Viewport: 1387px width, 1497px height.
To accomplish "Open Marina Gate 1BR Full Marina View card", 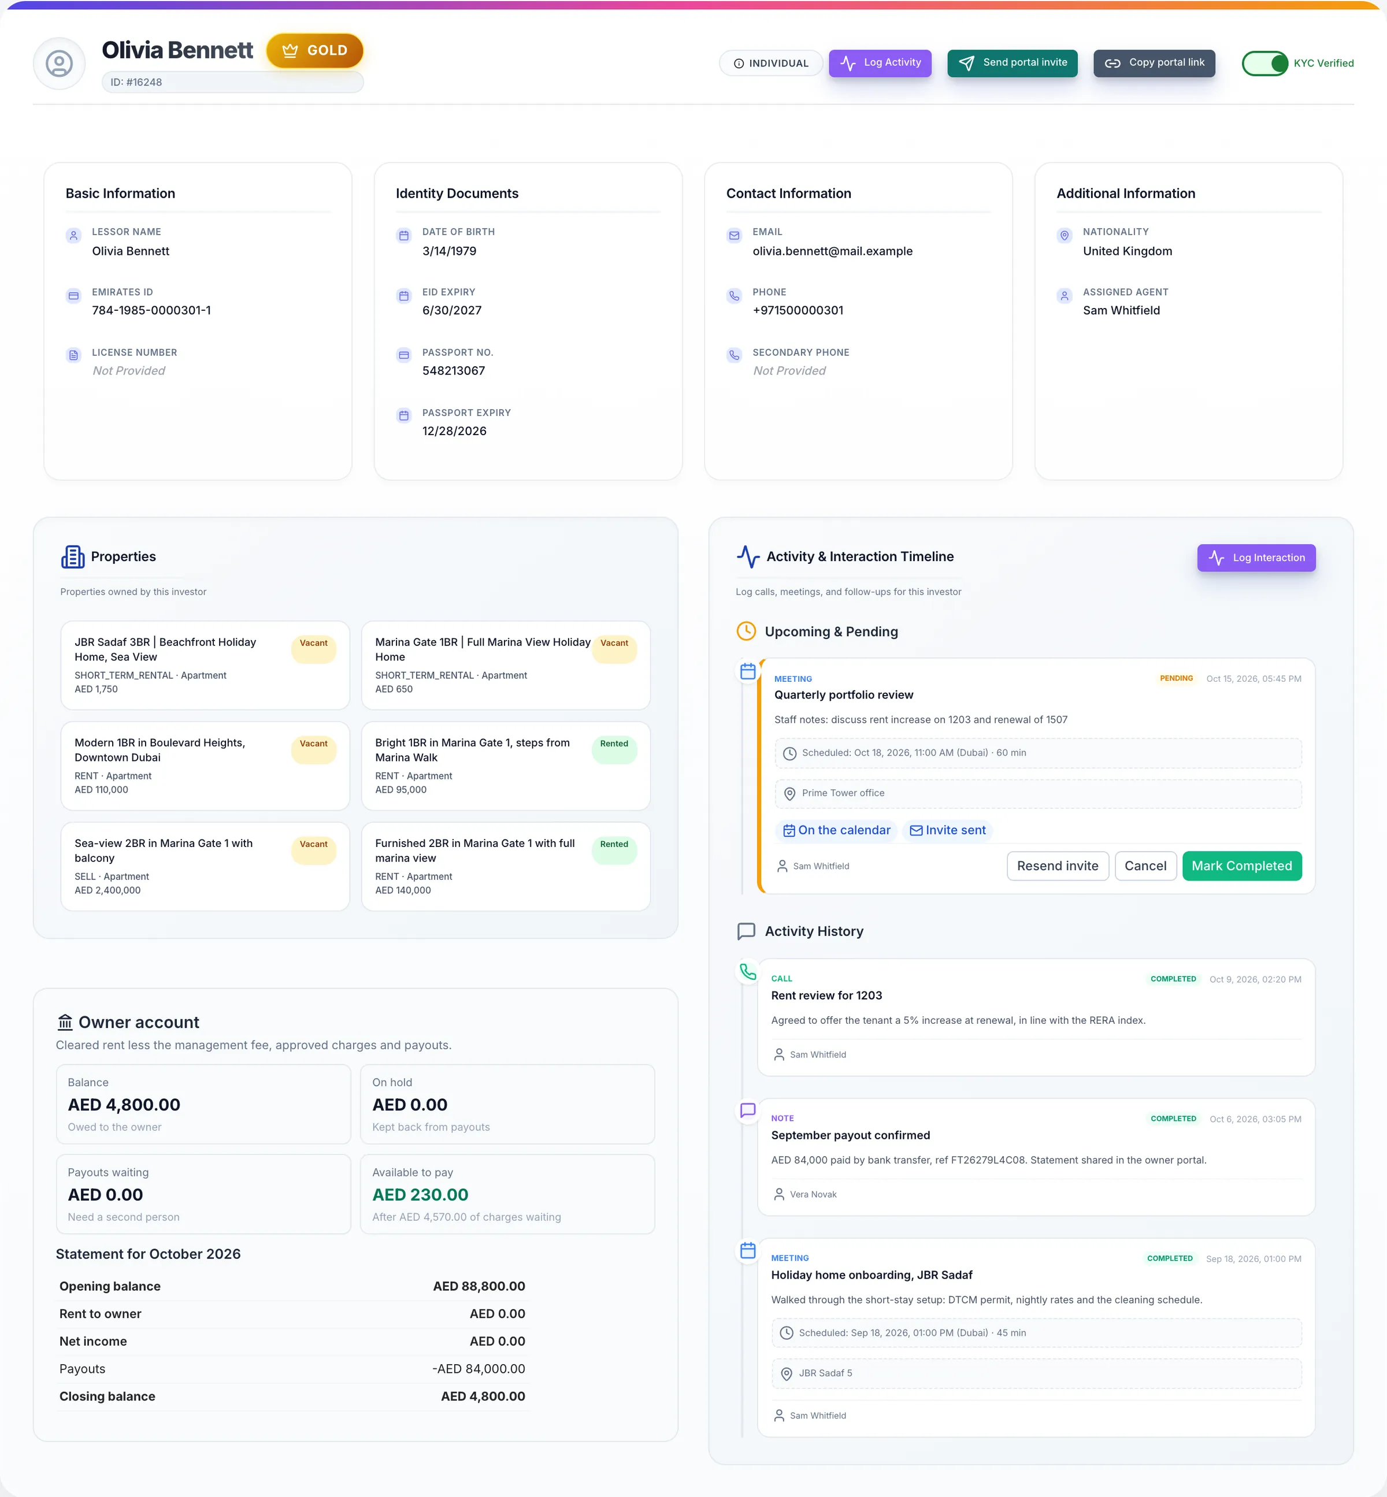I will click(x=505, y=665).
